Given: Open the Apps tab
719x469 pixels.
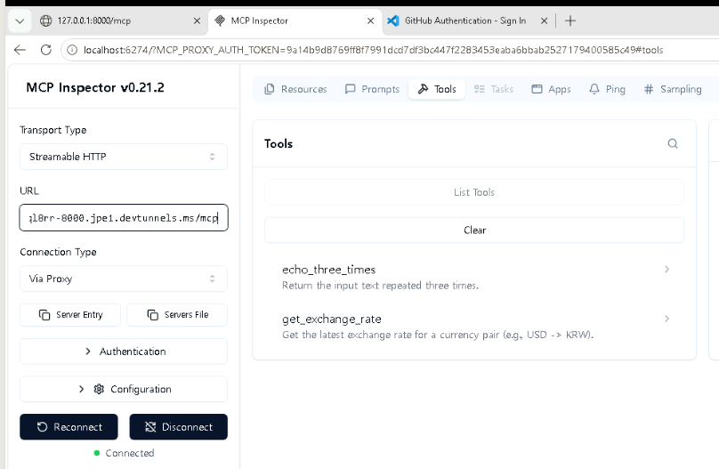Looking at the screenshot, I should tap(551, 89).
